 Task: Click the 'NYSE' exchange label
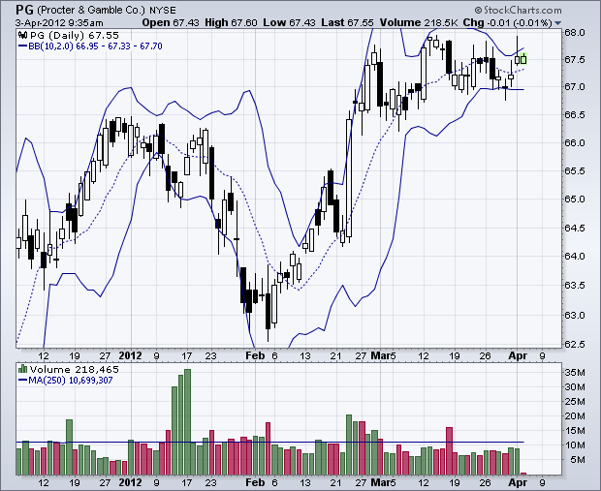pyautogui.click(x=163, y=11)
